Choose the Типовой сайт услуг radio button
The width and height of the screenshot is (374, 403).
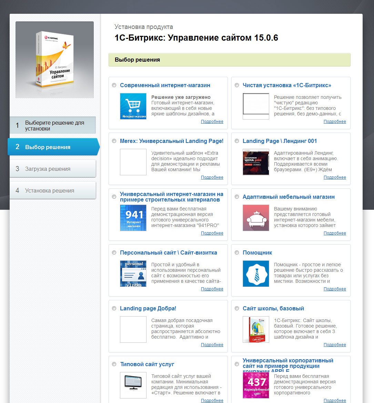114,364
